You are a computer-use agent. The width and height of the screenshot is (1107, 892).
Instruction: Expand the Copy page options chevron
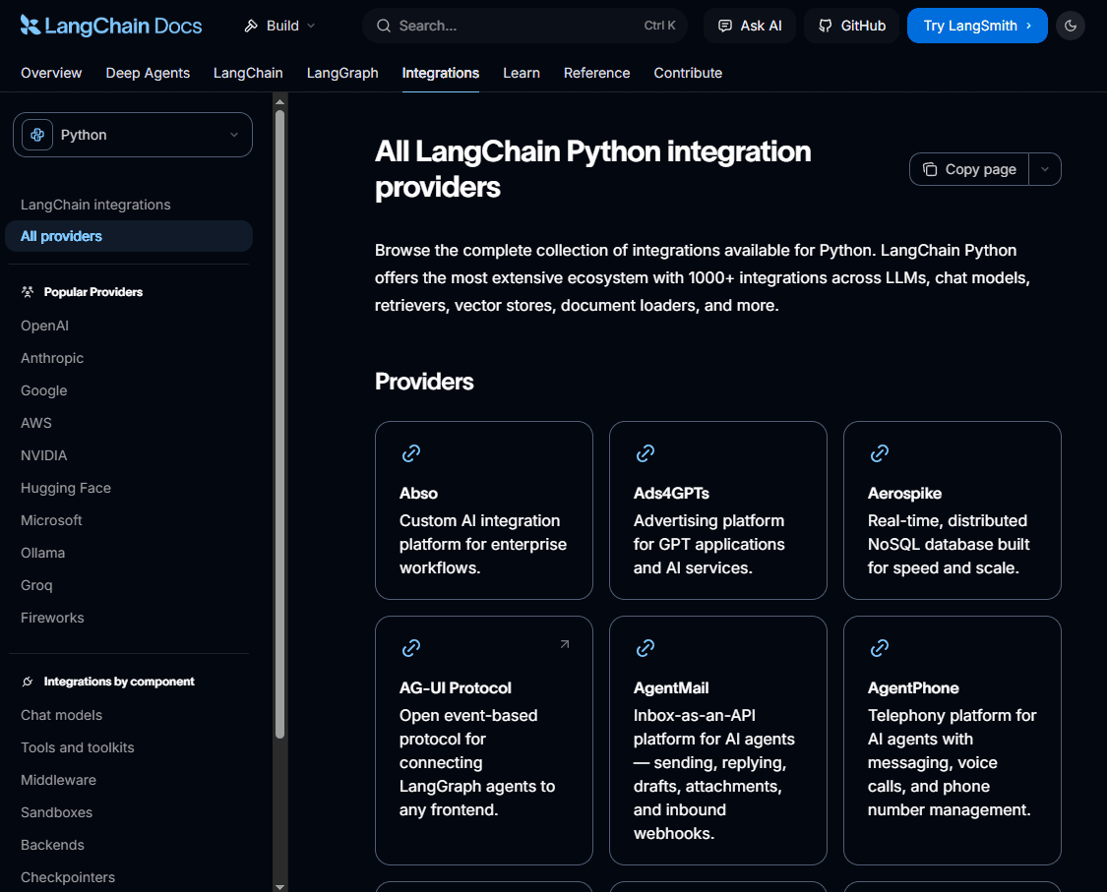[1045, 169]
